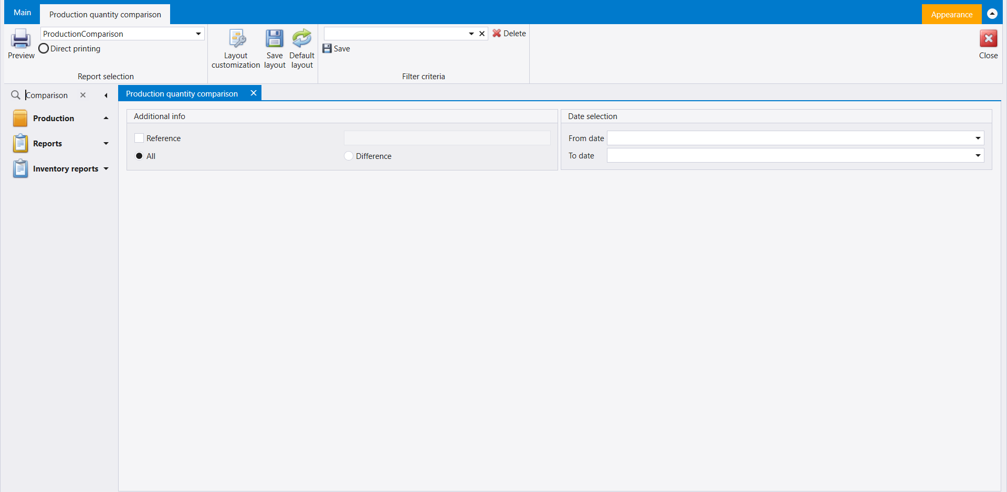Select the All radio button
Image resolution: width=1007 pixels, height=492 pixels.
point(139,156)
